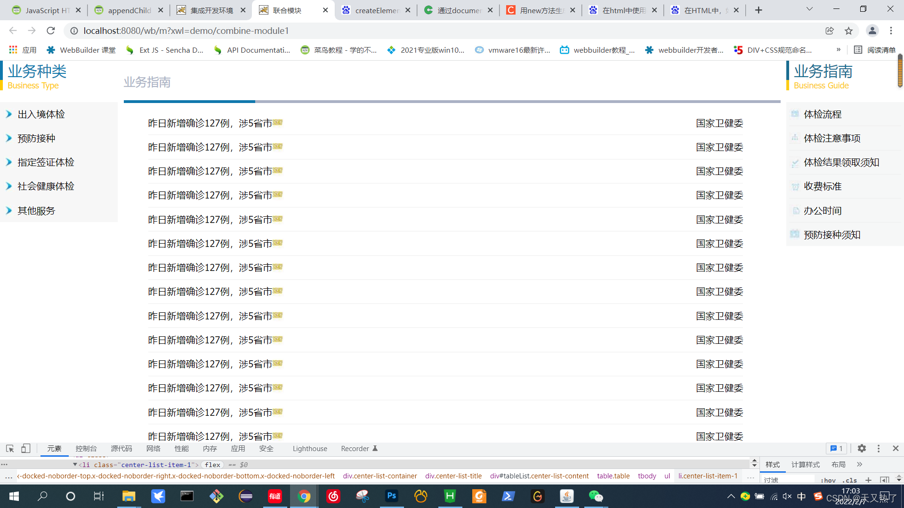This screenshot has width=904, height=508.
Task: Activate DevTools inspect element picker
Action: pyautogui.click(x=10, y=449)
